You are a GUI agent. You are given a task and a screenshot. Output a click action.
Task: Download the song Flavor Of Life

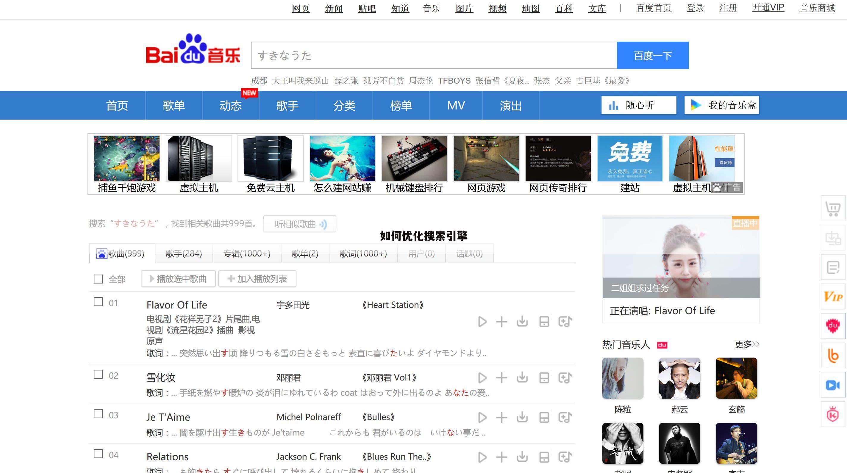[x=522, y=322]
